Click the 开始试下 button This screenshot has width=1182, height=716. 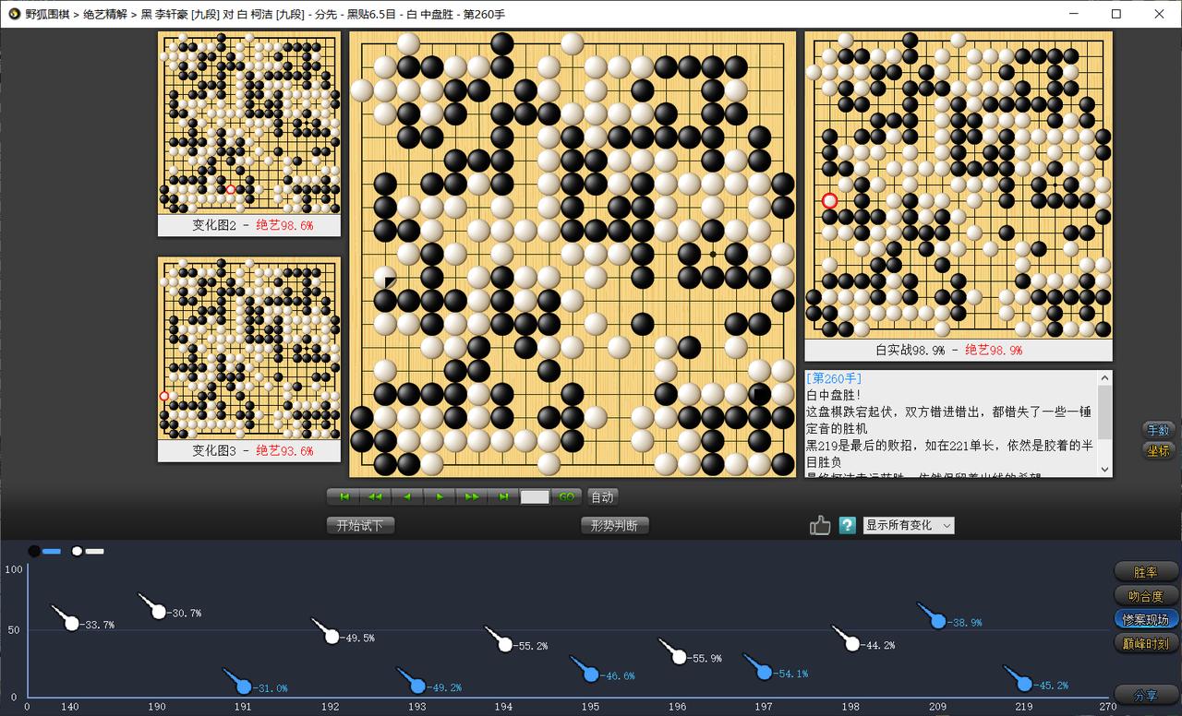coord(360,525)
